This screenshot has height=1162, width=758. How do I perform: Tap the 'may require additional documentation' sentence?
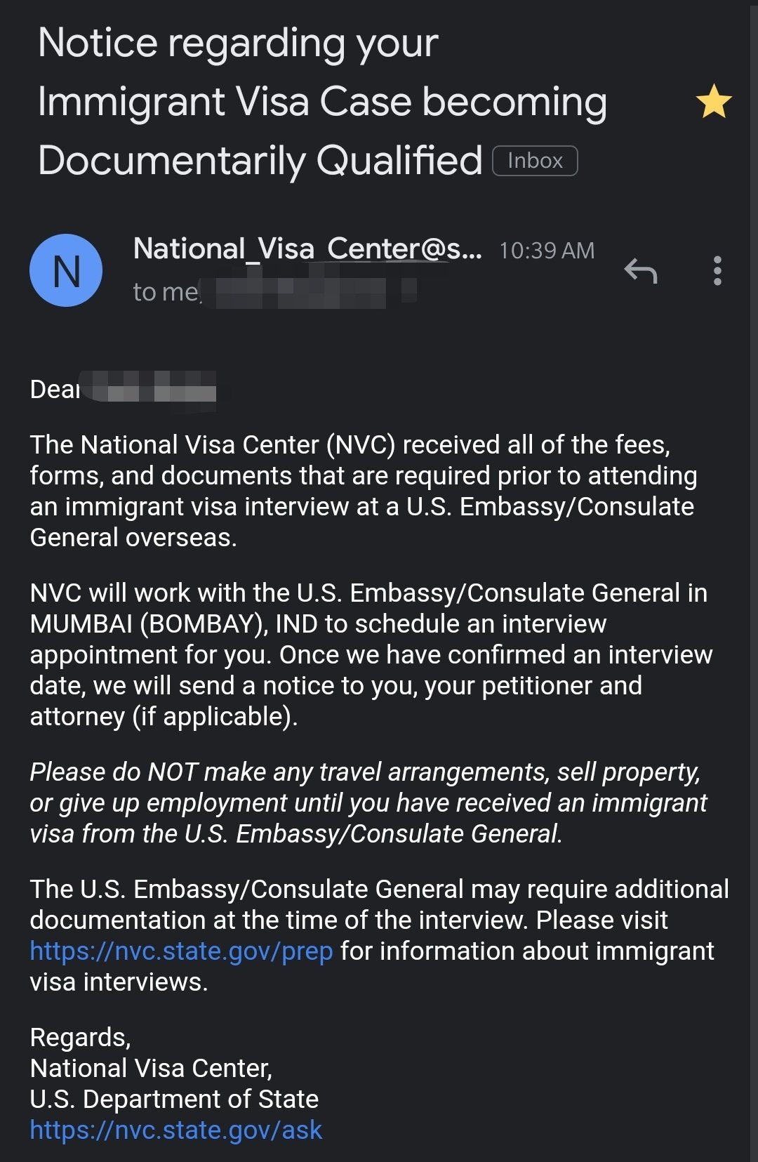click(x=379, y=904)
